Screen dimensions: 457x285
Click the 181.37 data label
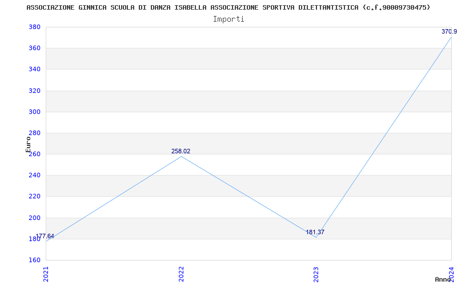tap(315, 233)
